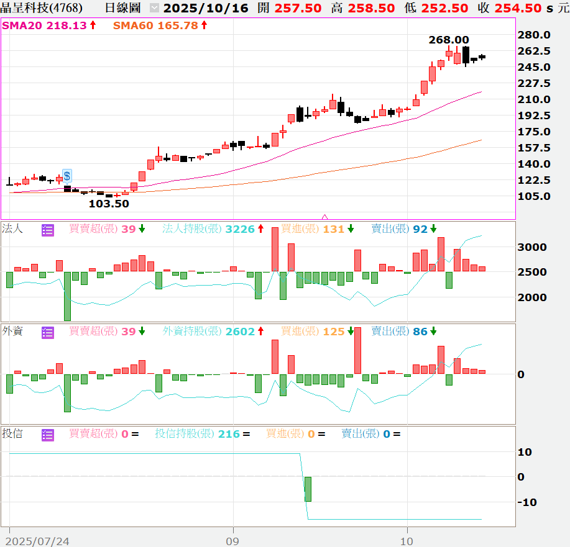Select the SMA20 218.13 indicator label
Viewport: 570px width, 547px height.
44,25
